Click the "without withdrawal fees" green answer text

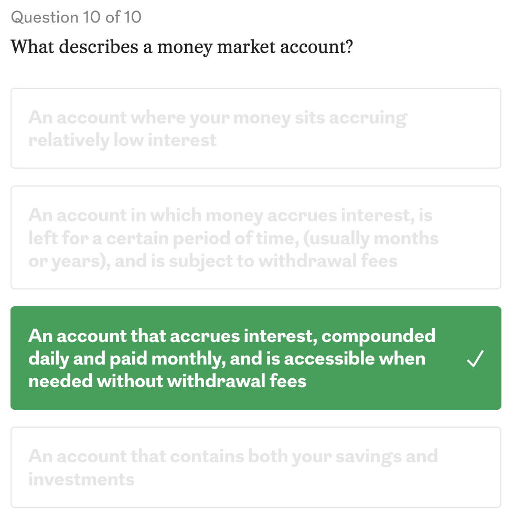(167, 381)
